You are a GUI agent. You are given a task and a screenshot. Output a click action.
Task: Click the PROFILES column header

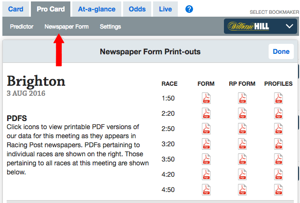click(x=279, y=83)
